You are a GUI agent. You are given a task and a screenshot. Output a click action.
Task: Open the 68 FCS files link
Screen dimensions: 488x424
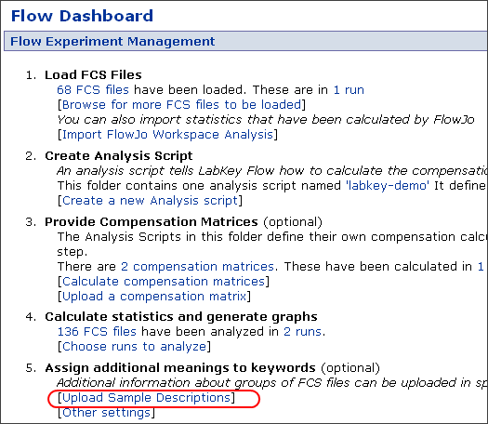click(x=93, y=90)
